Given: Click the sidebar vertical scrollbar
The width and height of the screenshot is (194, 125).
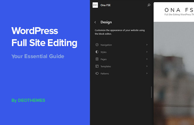Looking at the screenshot, I should point(151,92).
